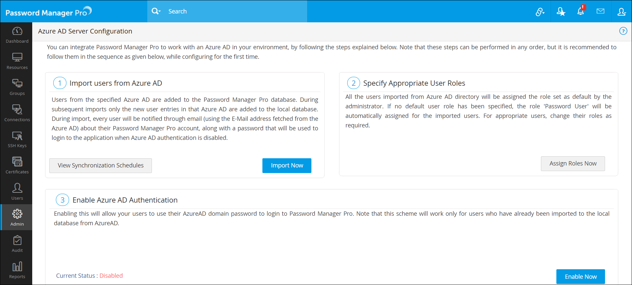Screen dimensions: 632x285
Task: Click the notifications bell icon
Action: click(x=581, y=11)
